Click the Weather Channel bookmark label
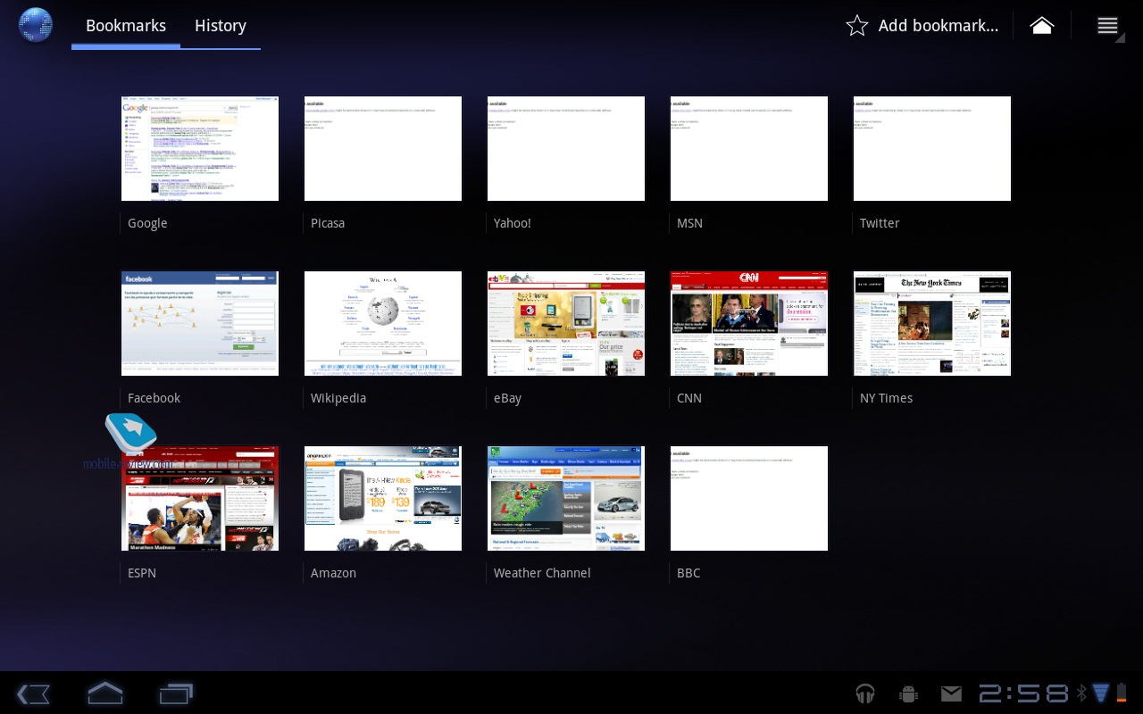The width and height of the screenshot is (1143, 714). click(x=542, y=573)
